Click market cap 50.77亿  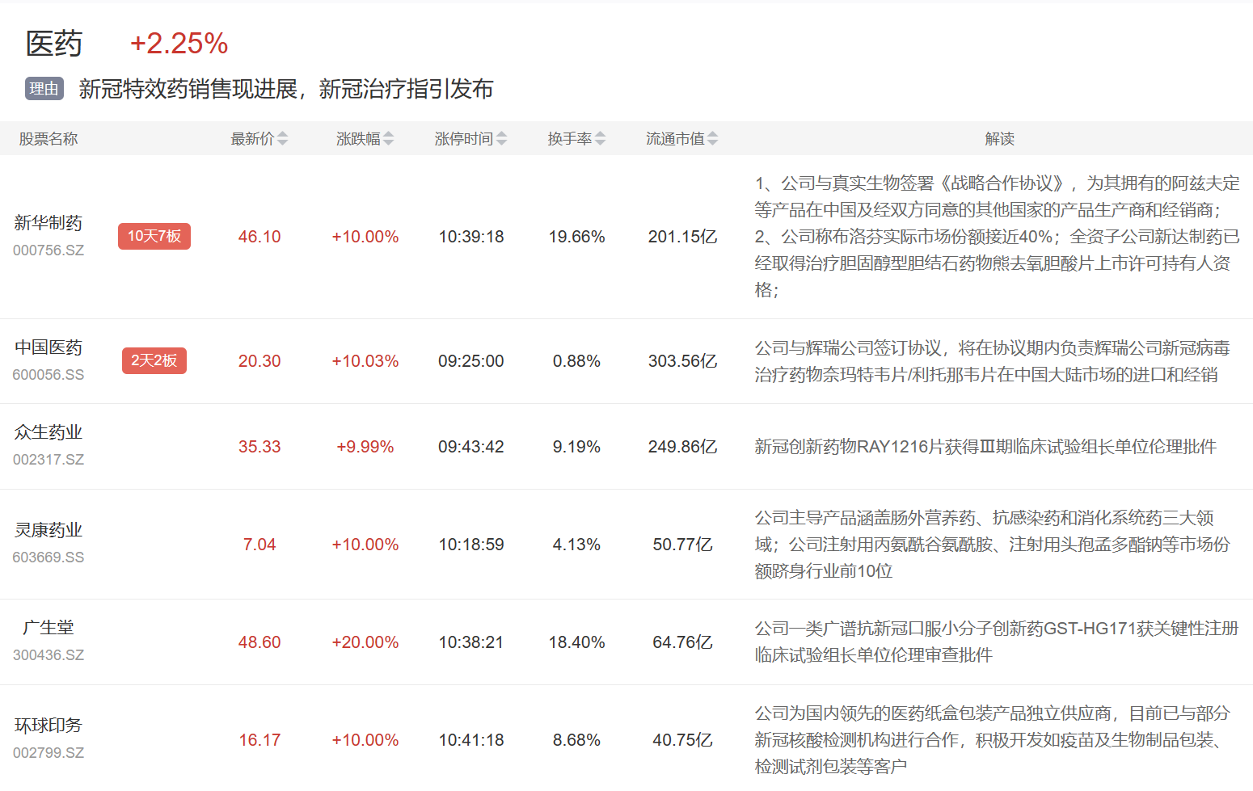[x=682, y=545]
